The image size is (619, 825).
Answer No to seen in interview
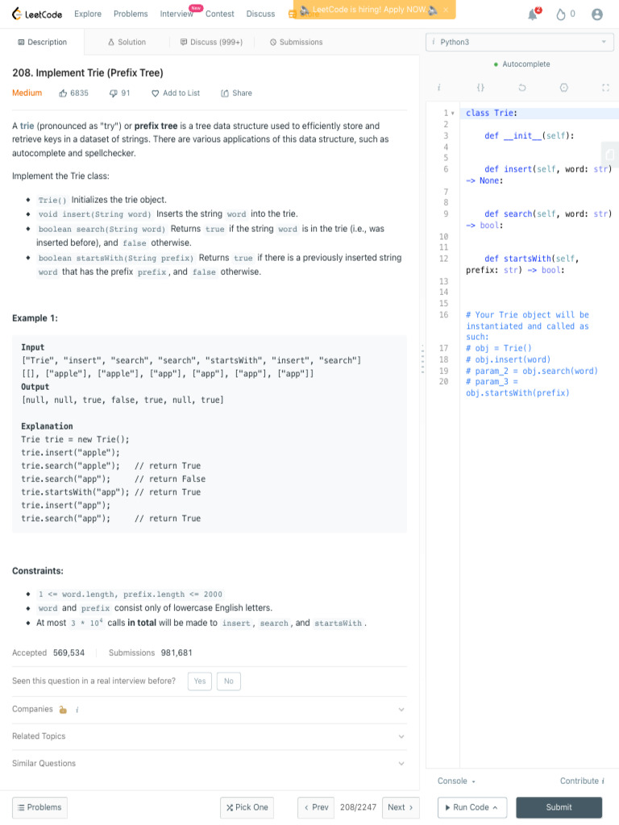228,682
